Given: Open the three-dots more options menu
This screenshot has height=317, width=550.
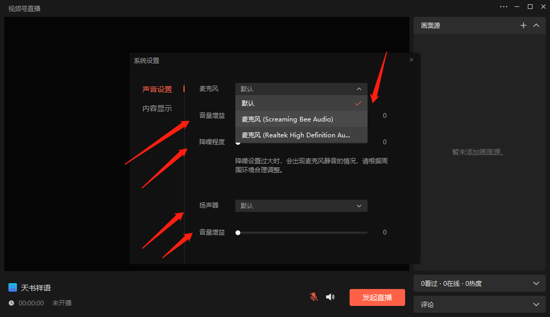Looking at the screenshot, I should click(x=503, y=7).
